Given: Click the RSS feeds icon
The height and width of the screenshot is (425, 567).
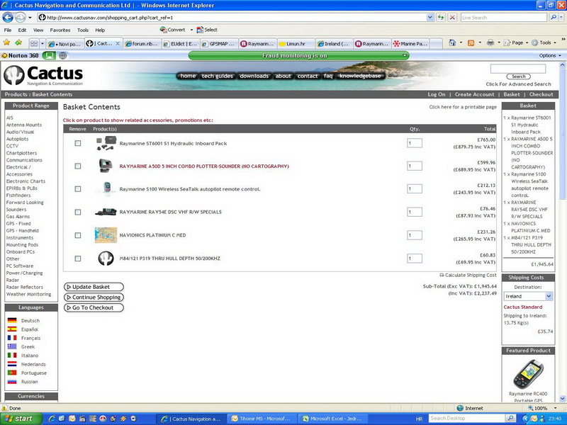Looking at the screenshot, I should (471, 42).
